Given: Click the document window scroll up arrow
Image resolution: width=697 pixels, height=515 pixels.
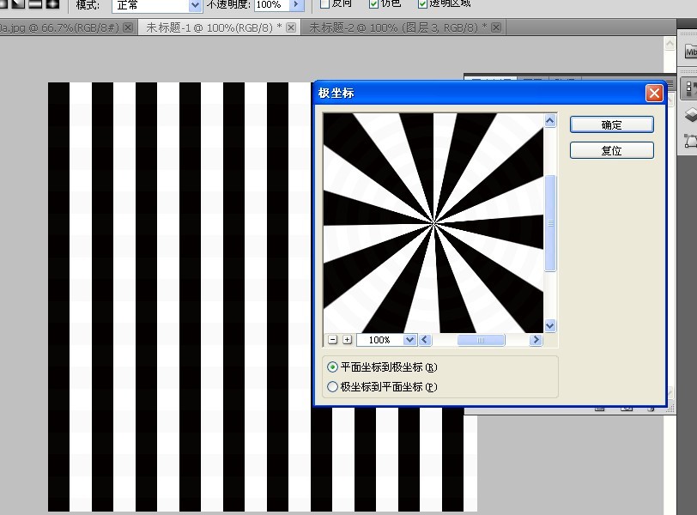Looking at the screenshot, I should 670,44.
